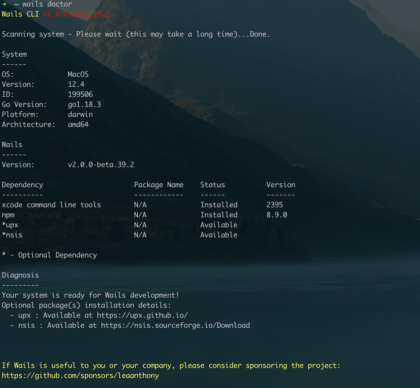Click the red version v2.0.0-beta.39.2 text

tap(76, 14)
